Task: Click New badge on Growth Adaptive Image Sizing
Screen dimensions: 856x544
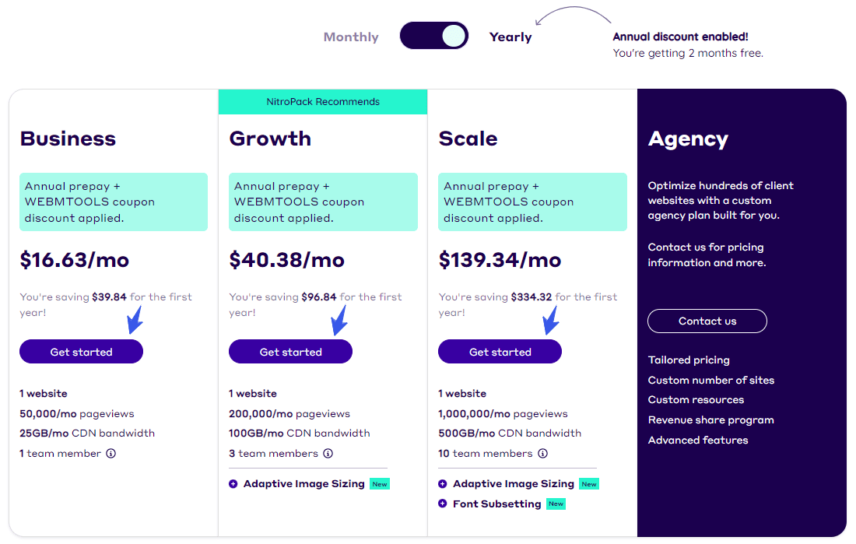Action: 380,484
